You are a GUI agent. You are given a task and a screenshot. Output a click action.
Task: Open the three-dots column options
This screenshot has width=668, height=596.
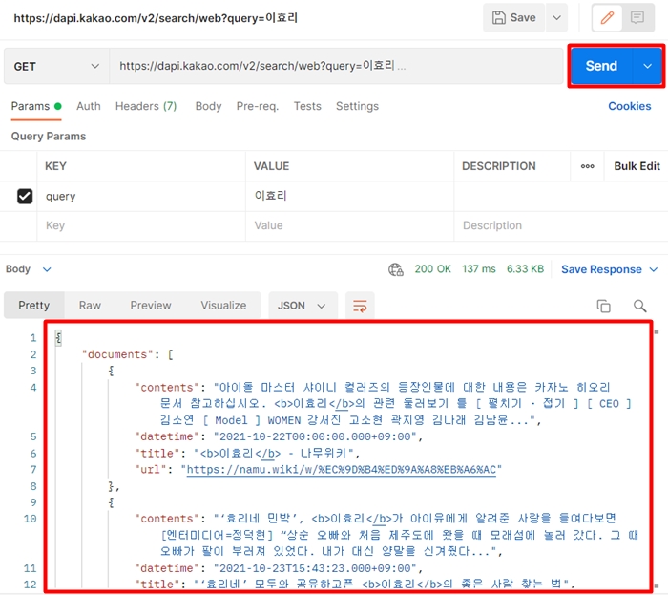pyautogui.click(x=588, y=166)
